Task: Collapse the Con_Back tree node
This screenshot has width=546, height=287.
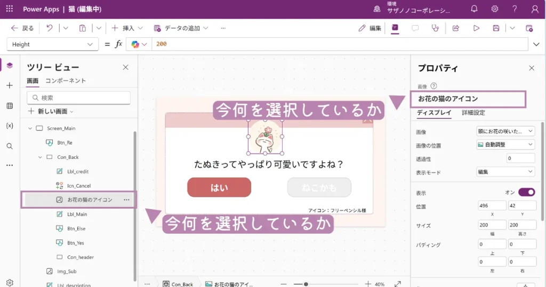Action: [x=40, y=157]
